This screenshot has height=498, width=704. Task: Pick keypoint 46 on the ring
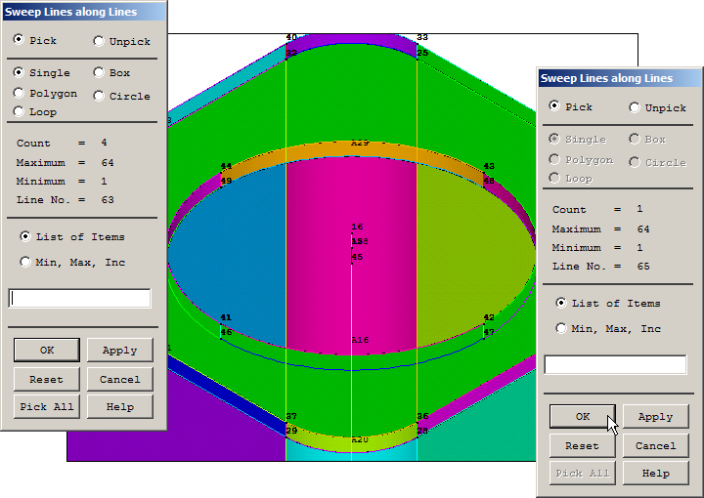226,332
